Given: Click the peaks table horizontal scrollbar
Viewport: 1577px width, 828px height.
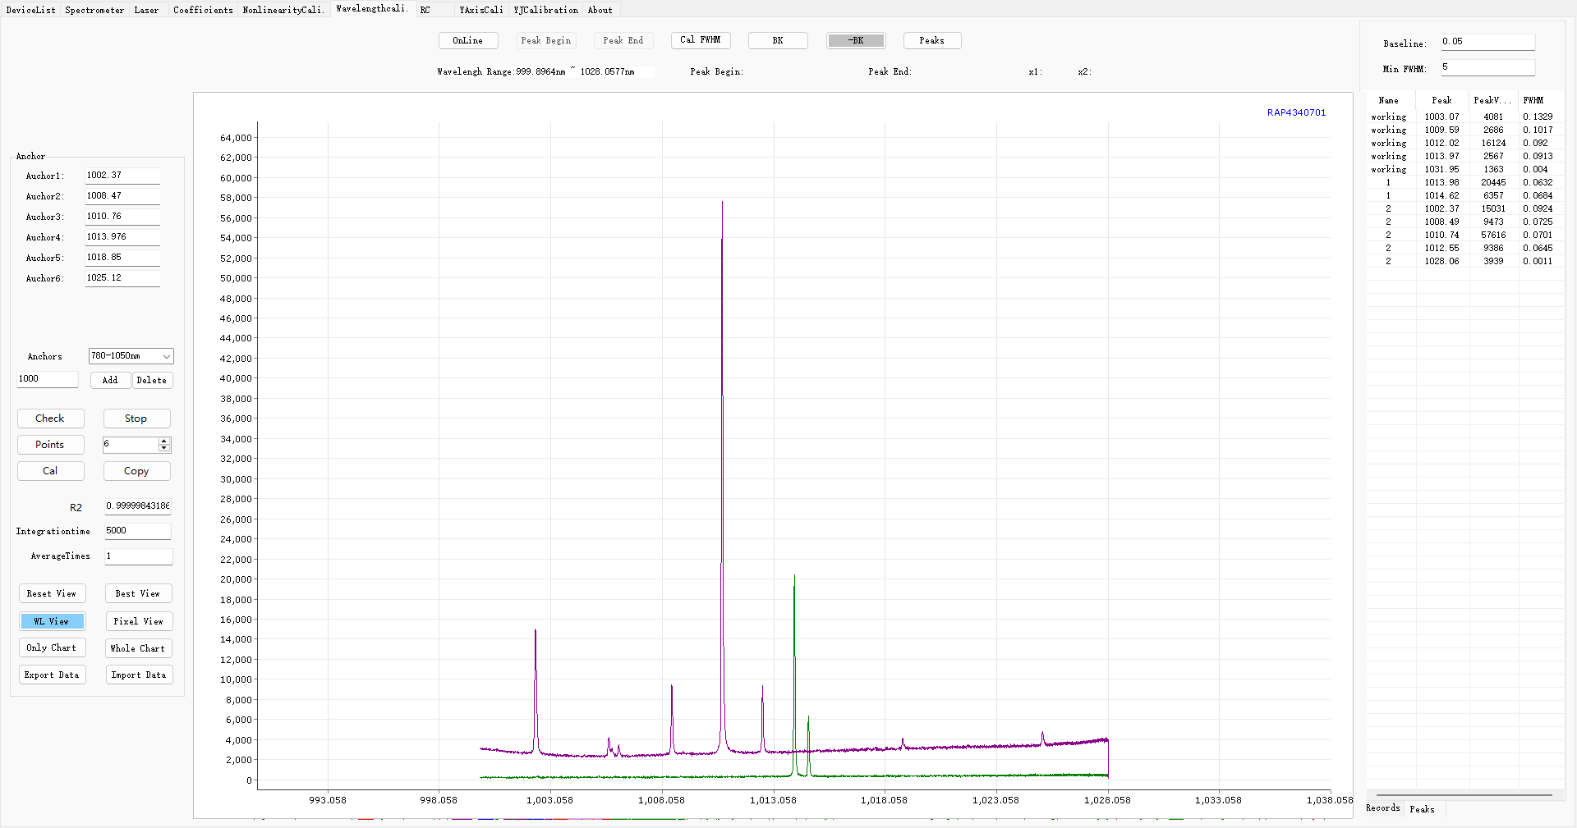Looking at the screenshot, I should point(1464,795).
